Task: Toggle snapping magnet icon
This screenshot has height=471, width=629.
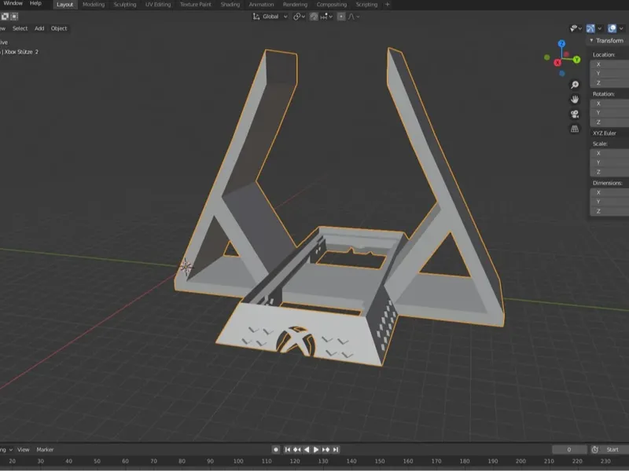Action: 314,16
